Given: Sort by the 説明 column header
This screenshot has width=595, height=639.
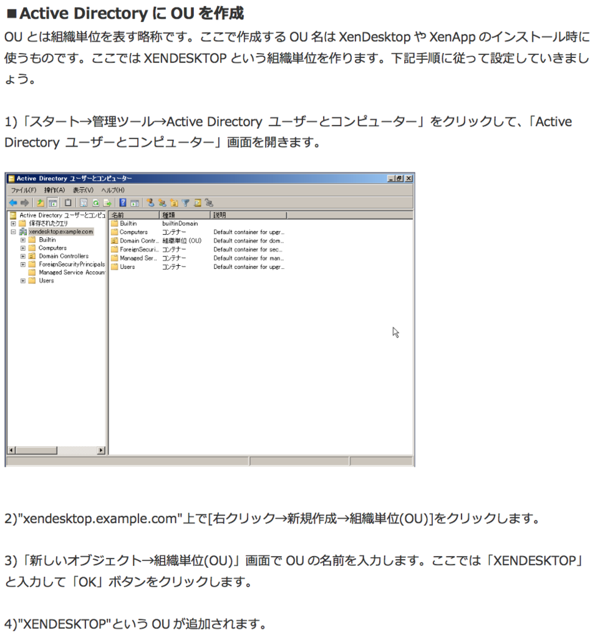Looking at the screenshot, I should 248,215.
